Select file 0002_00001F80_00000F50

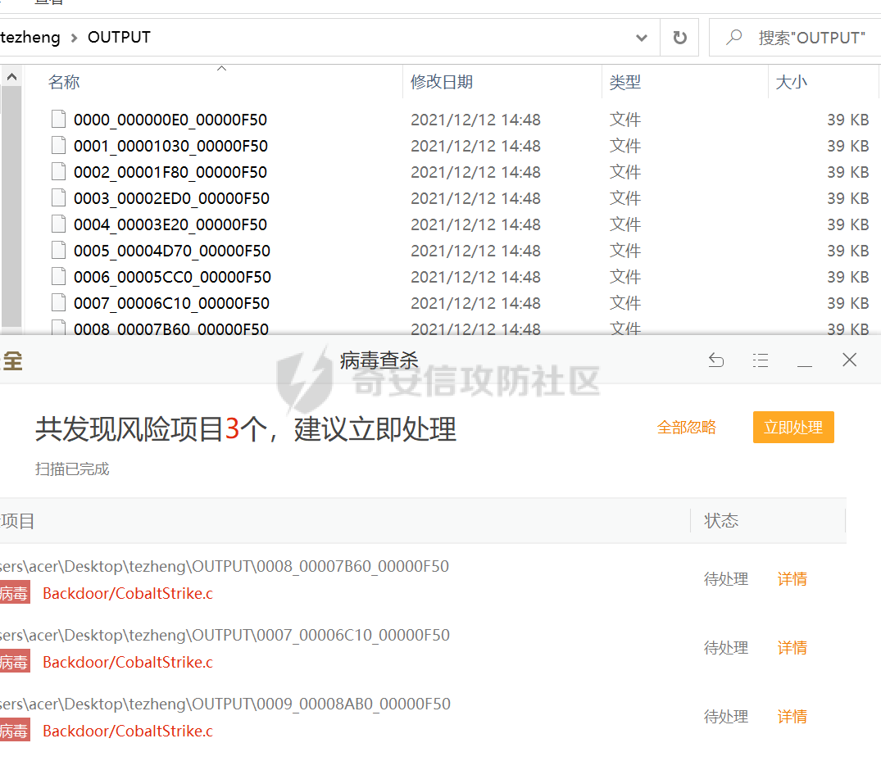170,172
